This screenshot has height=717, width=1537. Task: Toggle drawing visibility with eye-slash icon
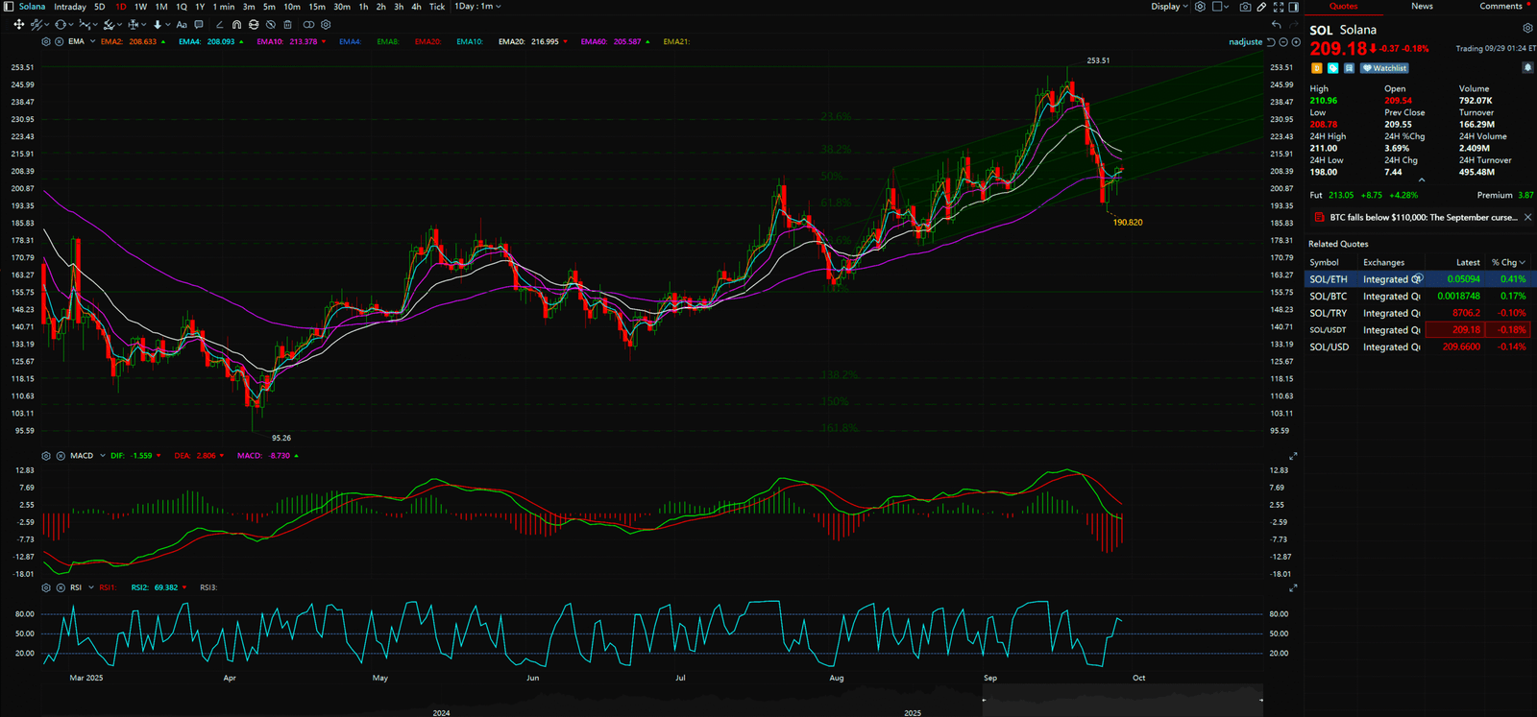[271, 25]
